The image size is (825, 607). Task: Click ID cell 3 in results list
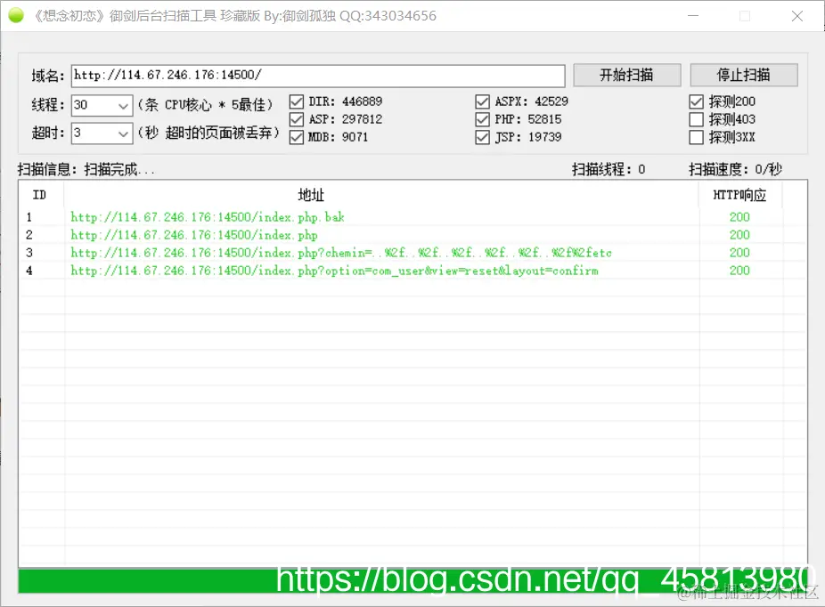click(29, 253)
